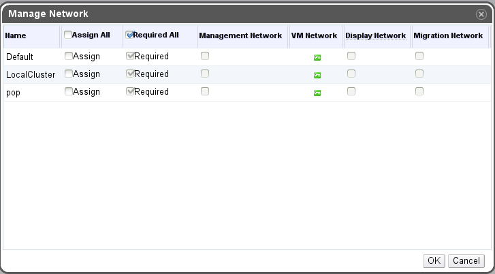
Task: Click the VM Network column header
Action: tap(314, 35)
